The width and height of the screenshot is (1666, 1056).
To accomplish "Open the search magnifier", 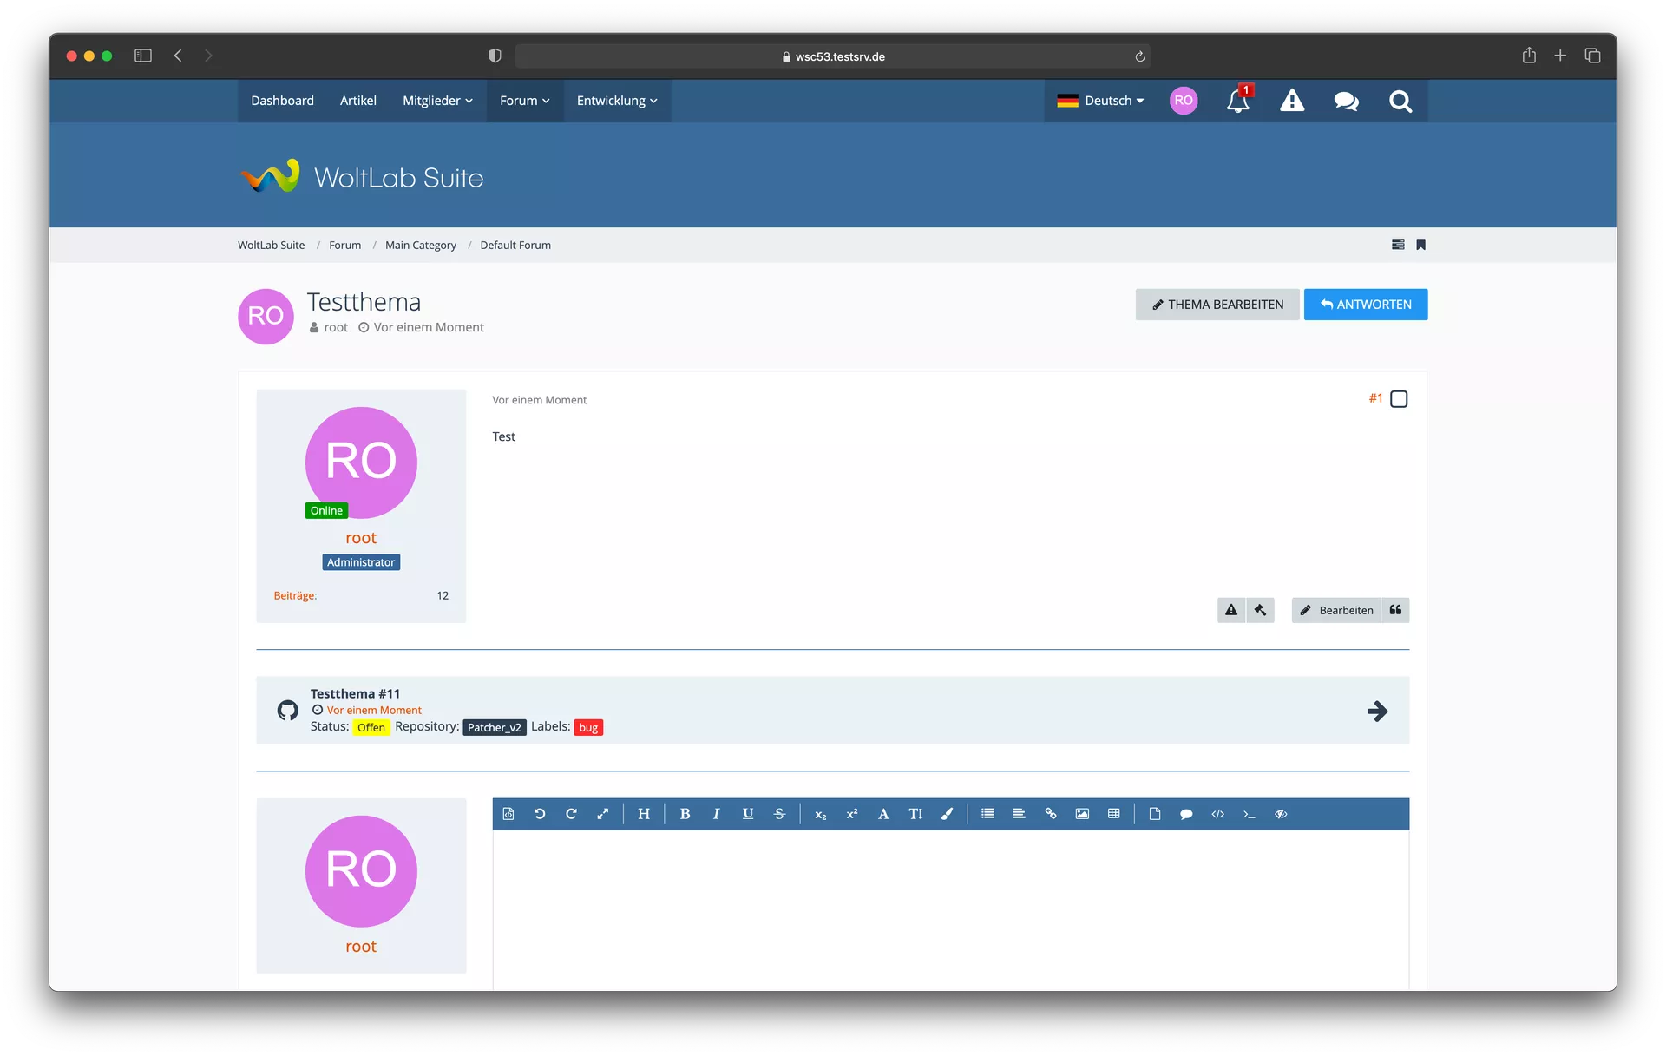I will click(1400, 101).
